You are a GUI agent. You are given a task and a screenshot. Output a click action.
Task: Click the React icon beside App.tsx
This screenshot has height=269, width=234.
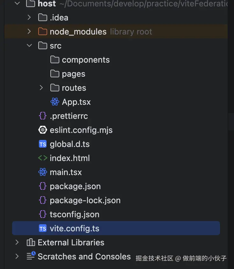coord(55,102)
